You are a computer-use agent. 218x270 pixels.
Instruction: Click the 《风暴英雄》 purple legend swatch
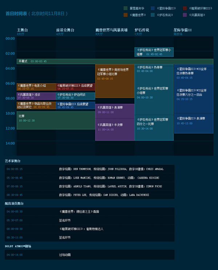185,15
